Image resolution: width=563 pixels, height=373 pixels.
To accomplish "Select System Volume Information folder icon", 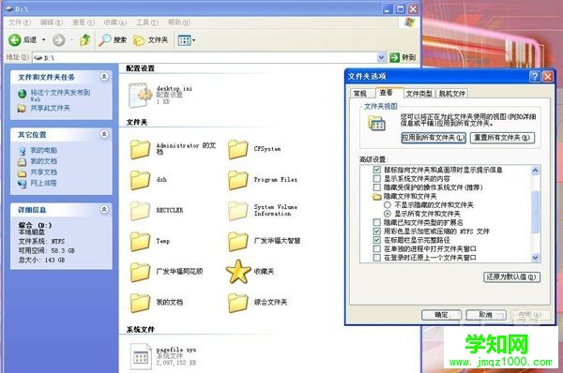I will point(238,211).
